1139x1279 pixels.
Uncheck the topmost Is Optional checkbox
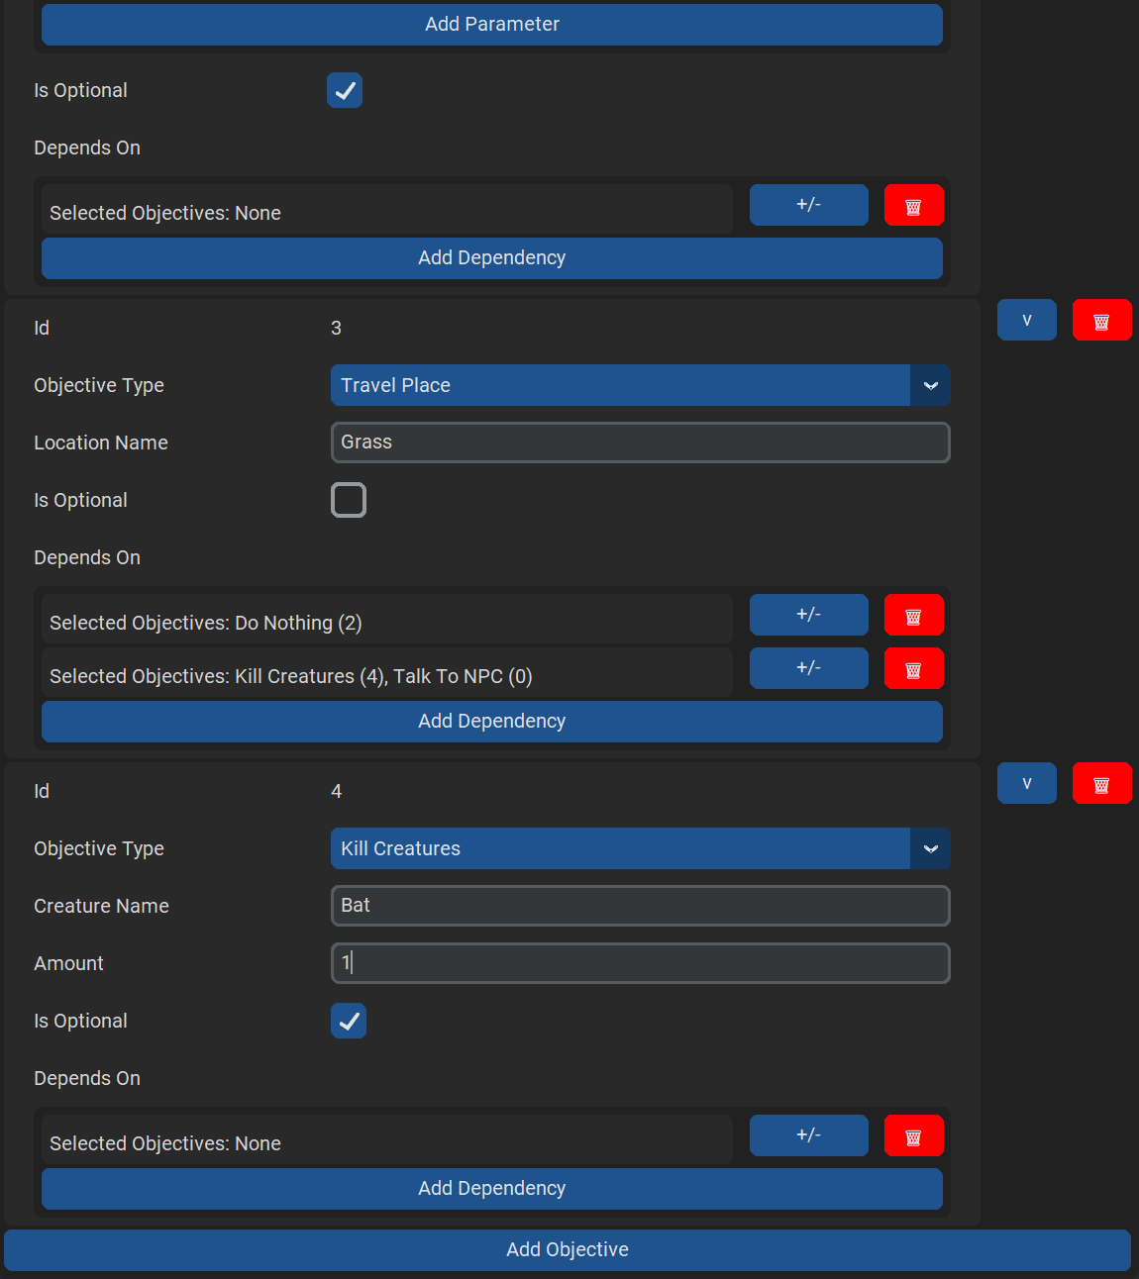click(x=345, y=90)
